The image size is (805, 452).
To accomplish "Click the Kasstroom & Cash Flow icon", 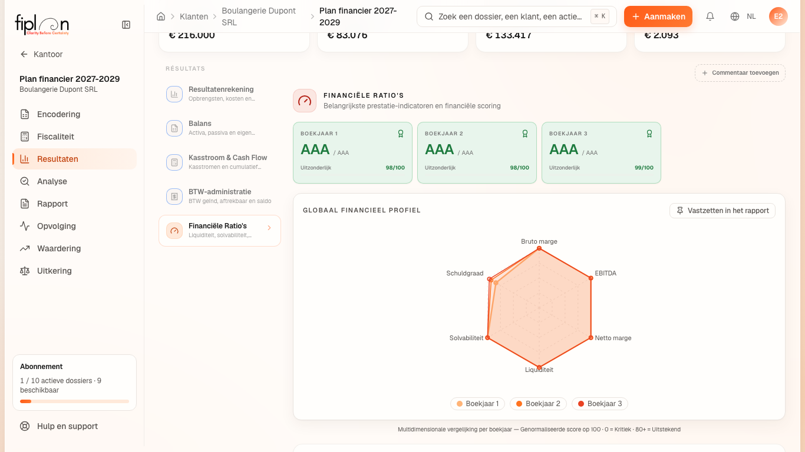I will (174, 162).
